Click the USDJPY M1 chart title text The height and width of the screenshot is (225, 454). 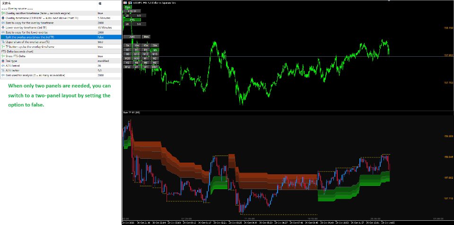[154, 3]
